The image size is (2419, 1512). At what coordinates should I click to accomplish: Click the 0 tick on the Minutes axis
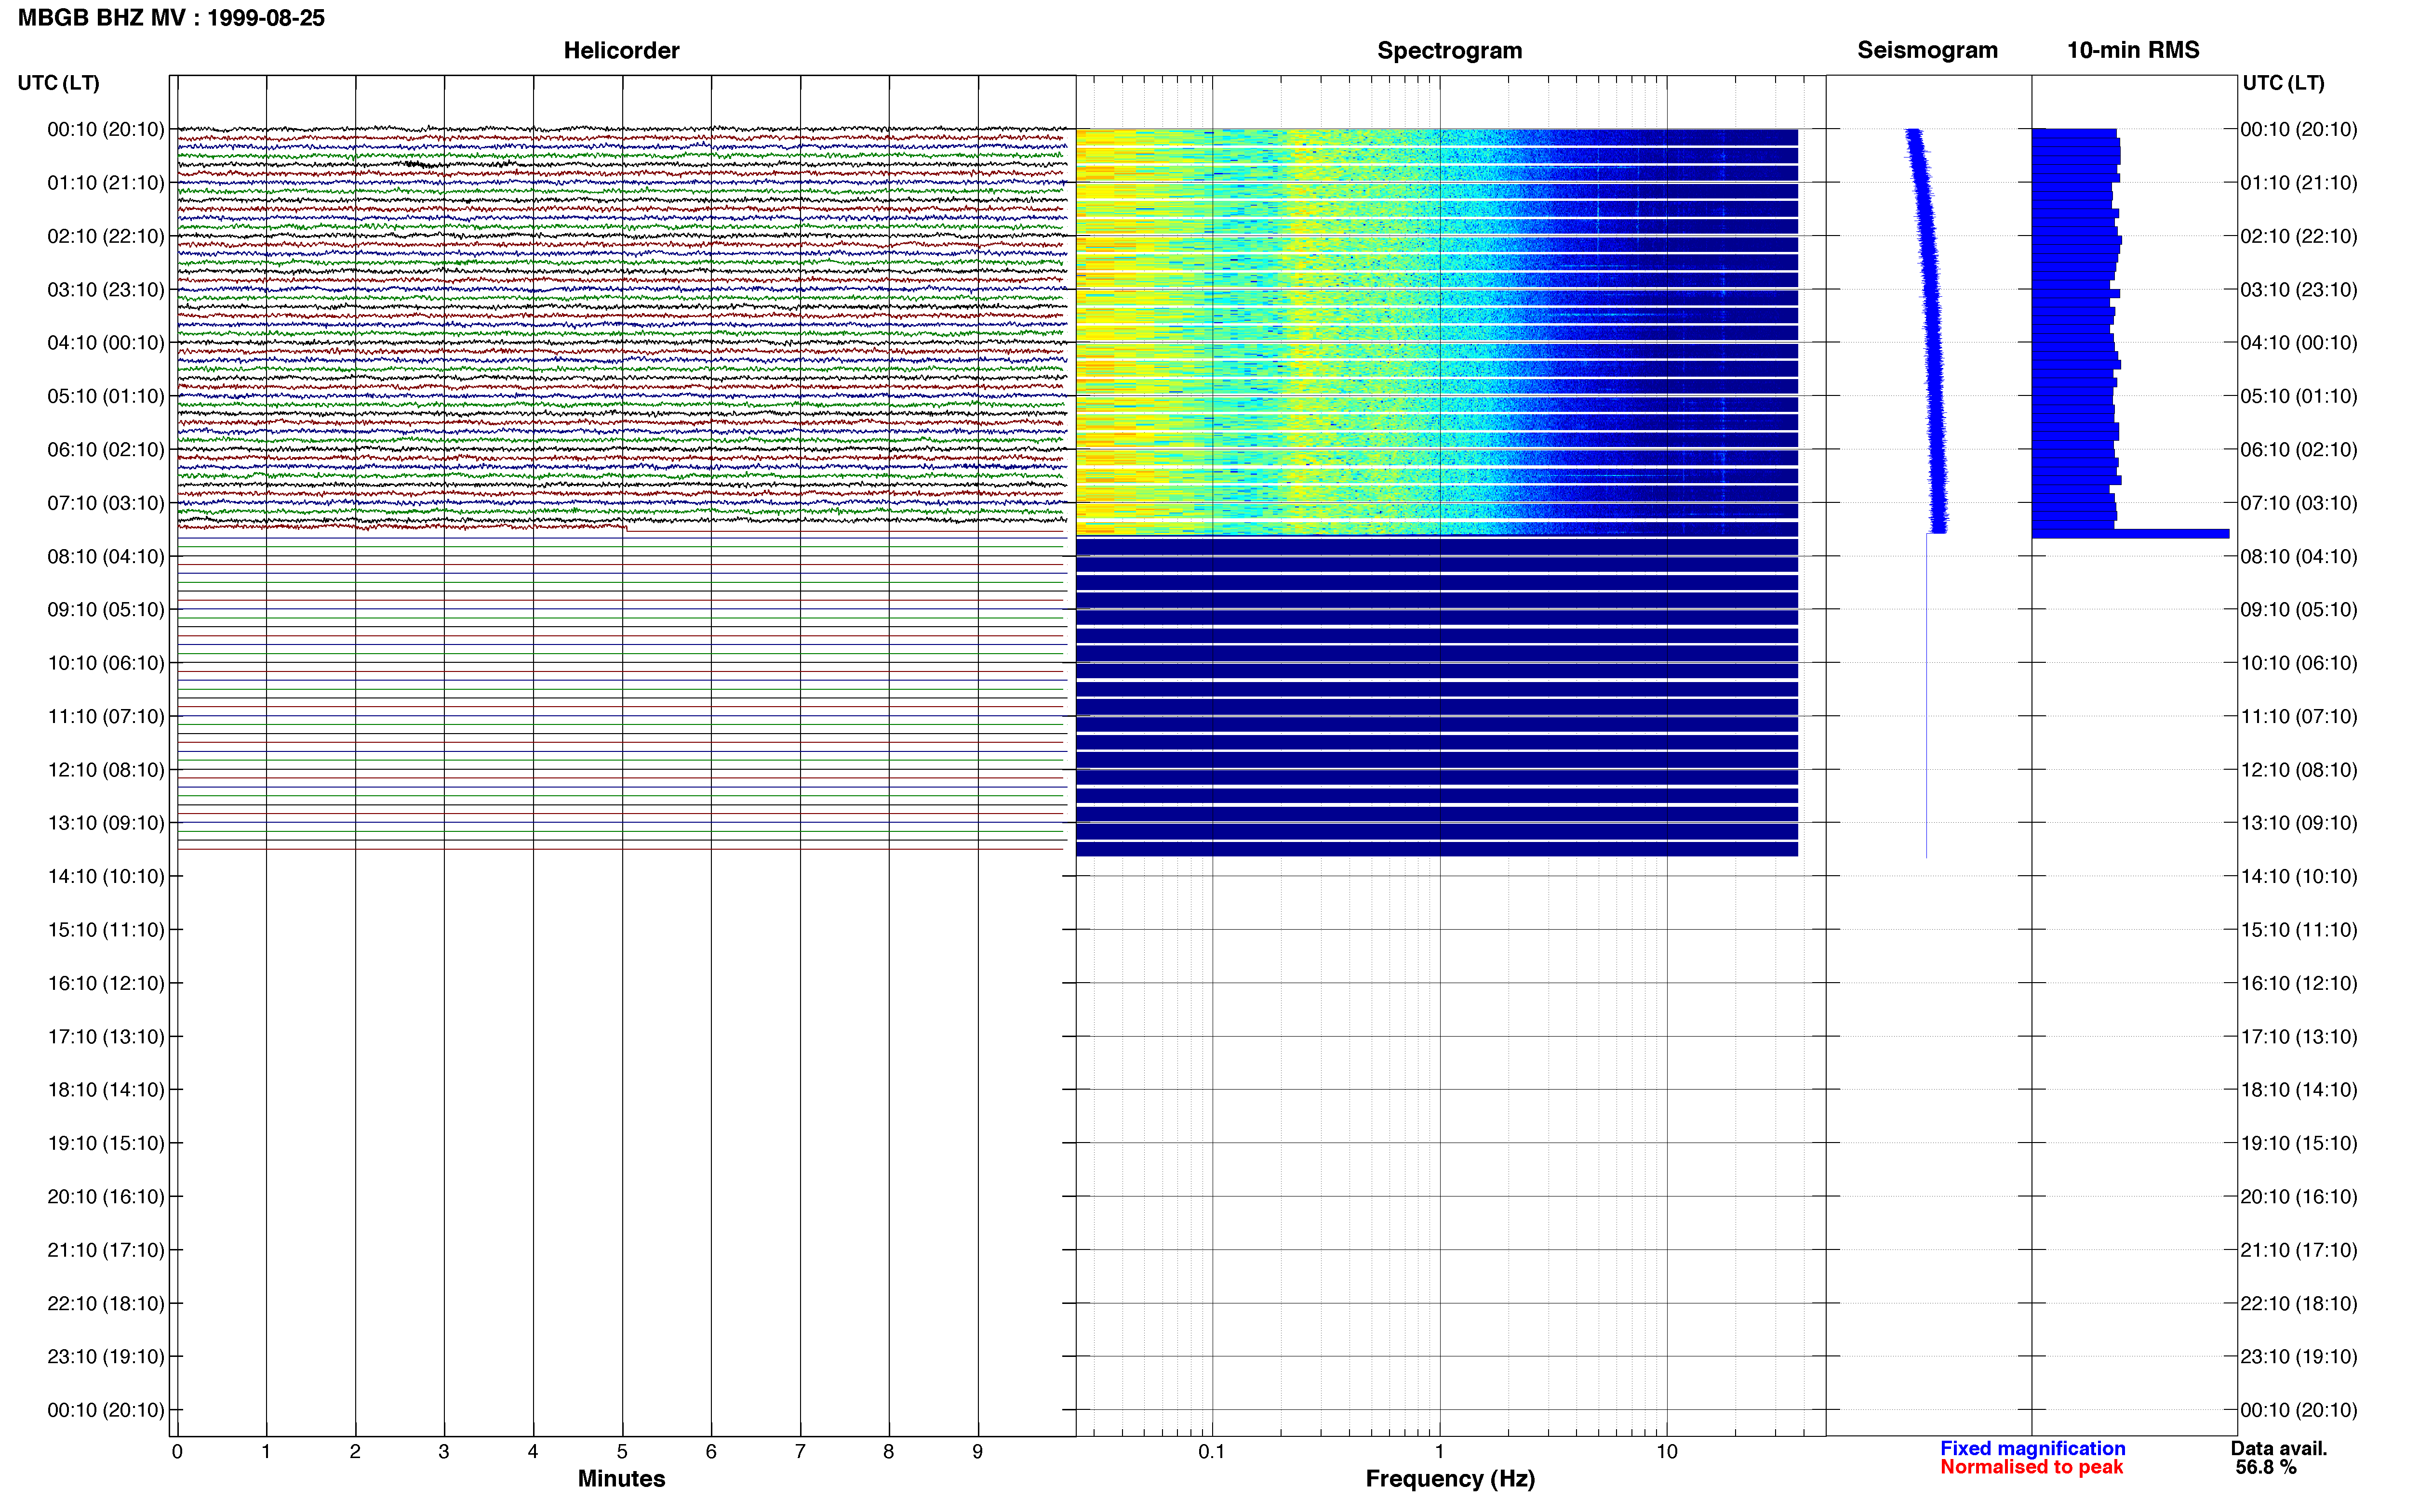coord(177,1452)
